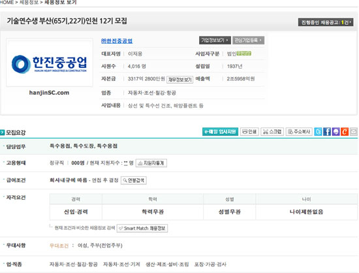
Task: Click 여성, 주부(전업주부) preference text
Action: [x=100, y=246]
